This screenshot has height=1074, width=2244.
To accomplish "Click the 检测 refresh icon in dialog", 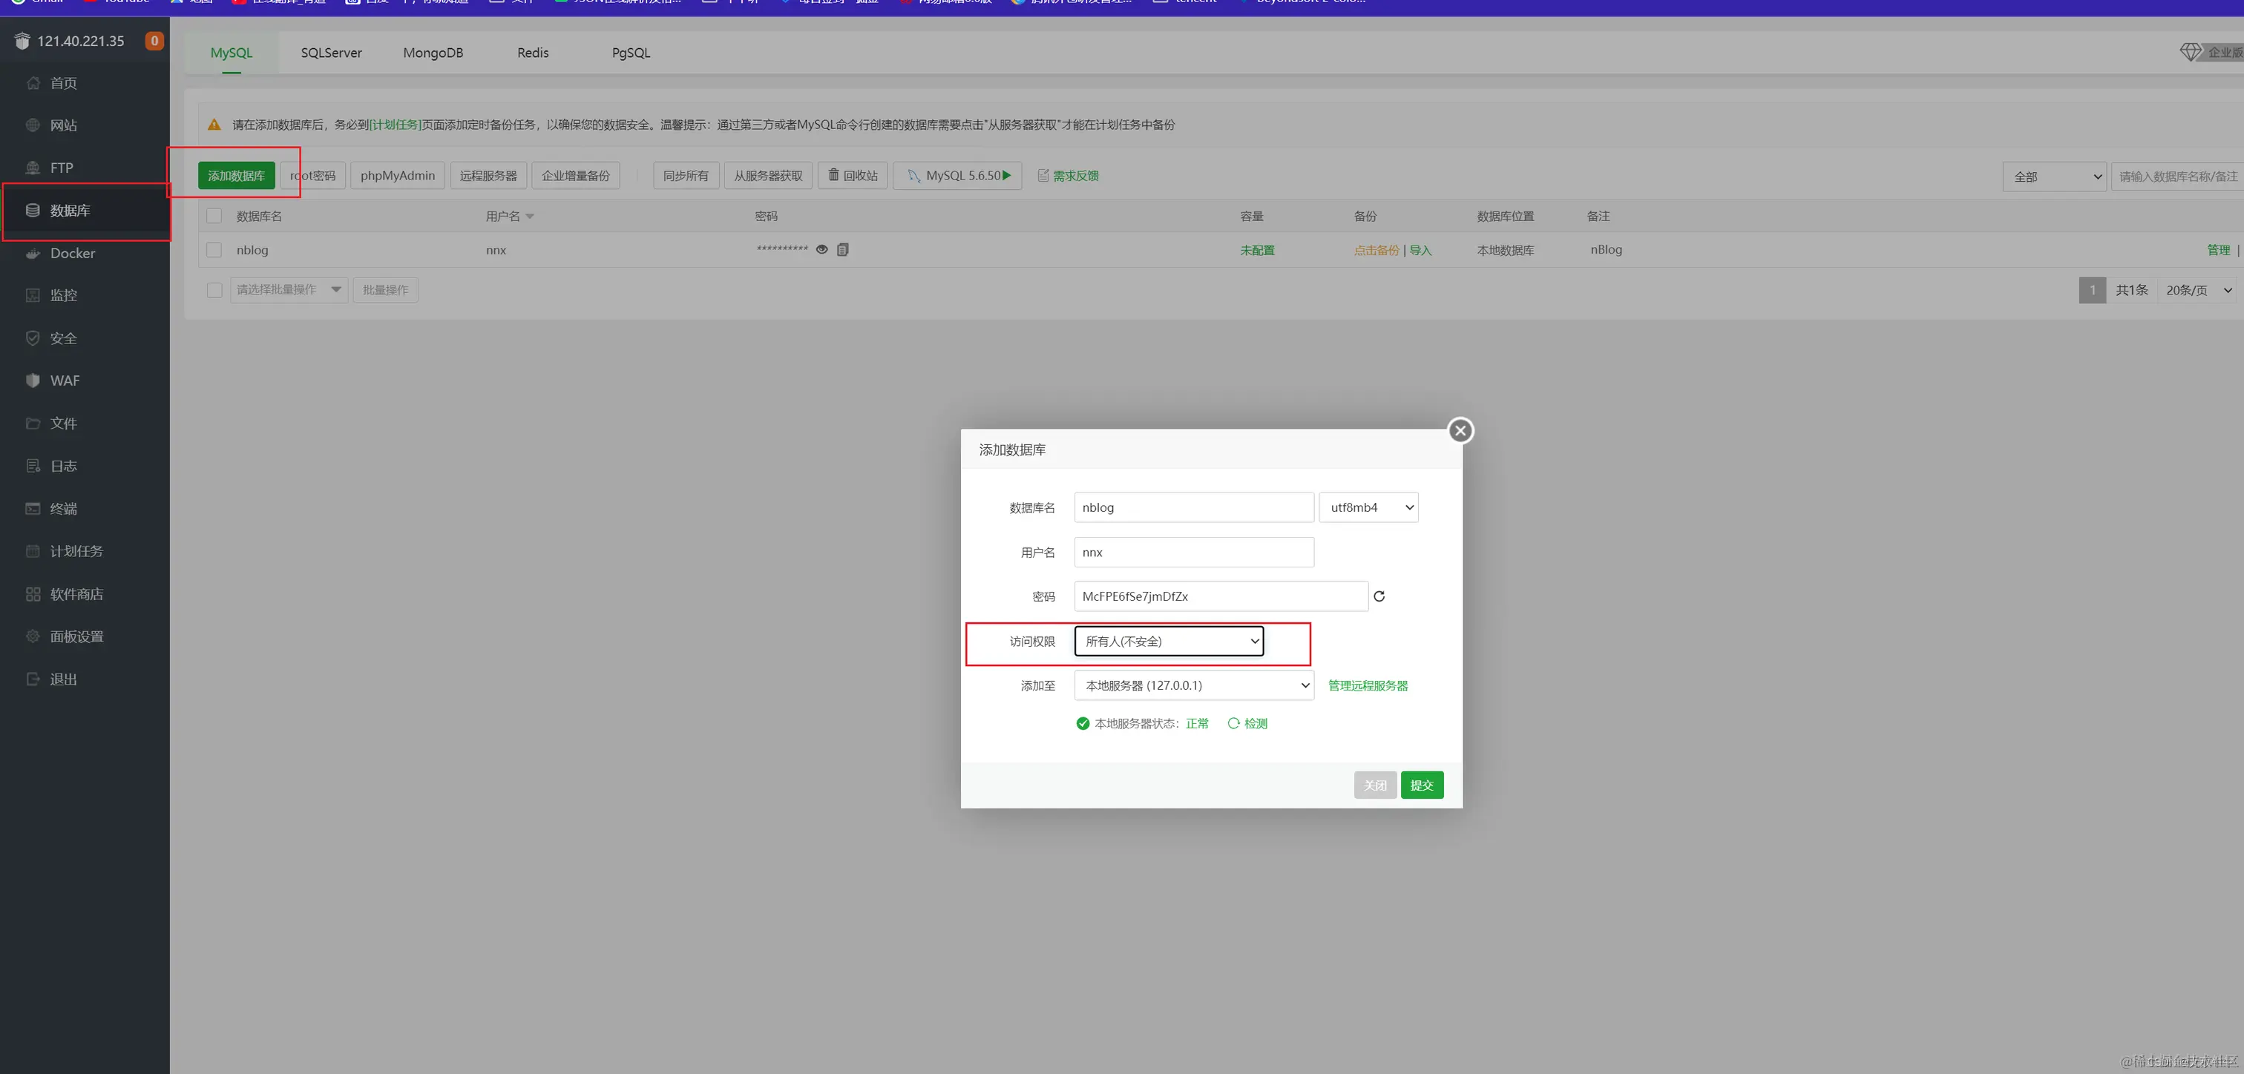I will click(x=1233, y=724).
